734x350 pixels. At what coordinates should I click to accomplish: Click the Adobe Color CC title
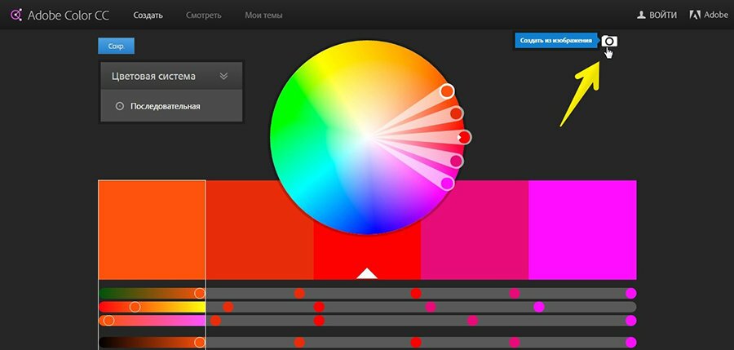69,16
